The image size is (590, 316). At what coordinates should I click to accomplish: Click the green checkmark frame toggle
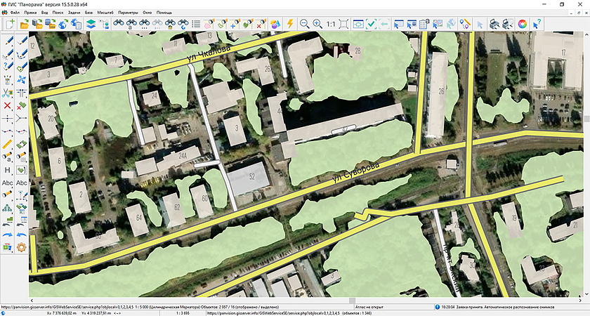point(372,23)
